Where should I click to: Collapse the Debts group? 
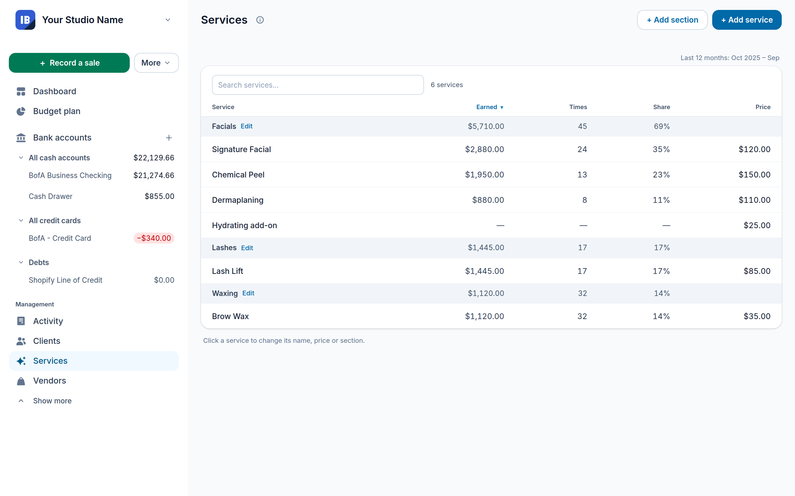[x=21, y=262]
